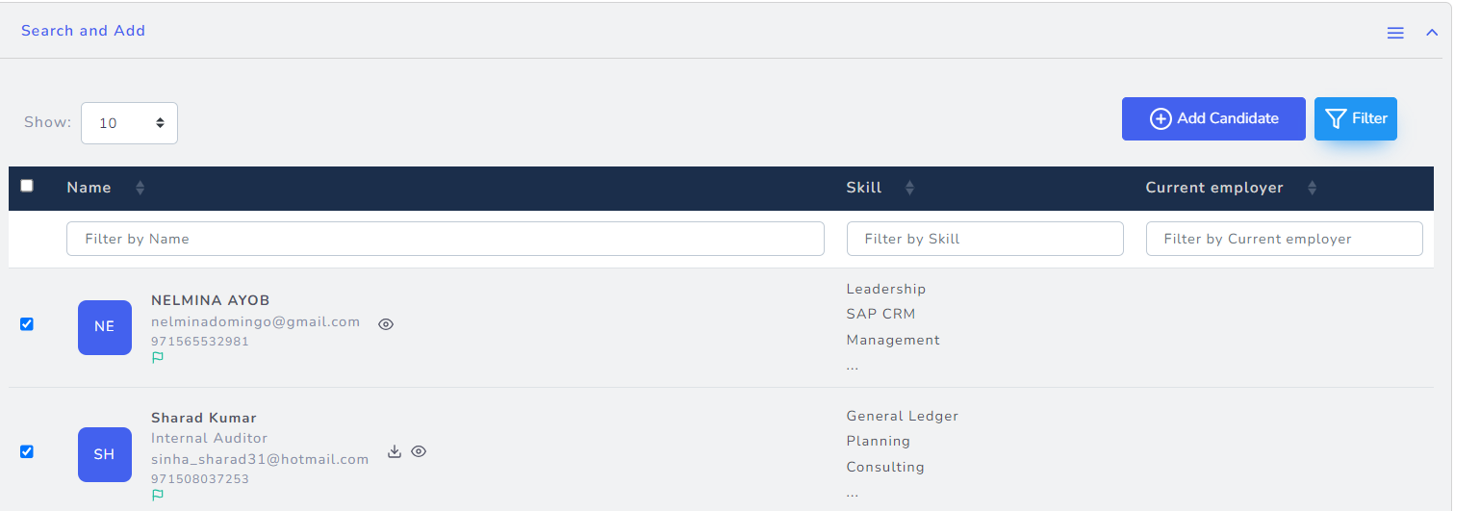Image resolution: width=1480 pixels, height=511 pixels.
Task: Toggle the select-all checkbox in header
Action: (27, 186)
